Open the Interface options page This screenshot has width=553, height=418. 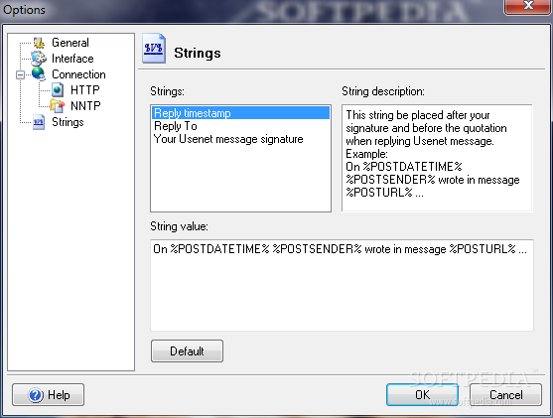click(72, 59)
